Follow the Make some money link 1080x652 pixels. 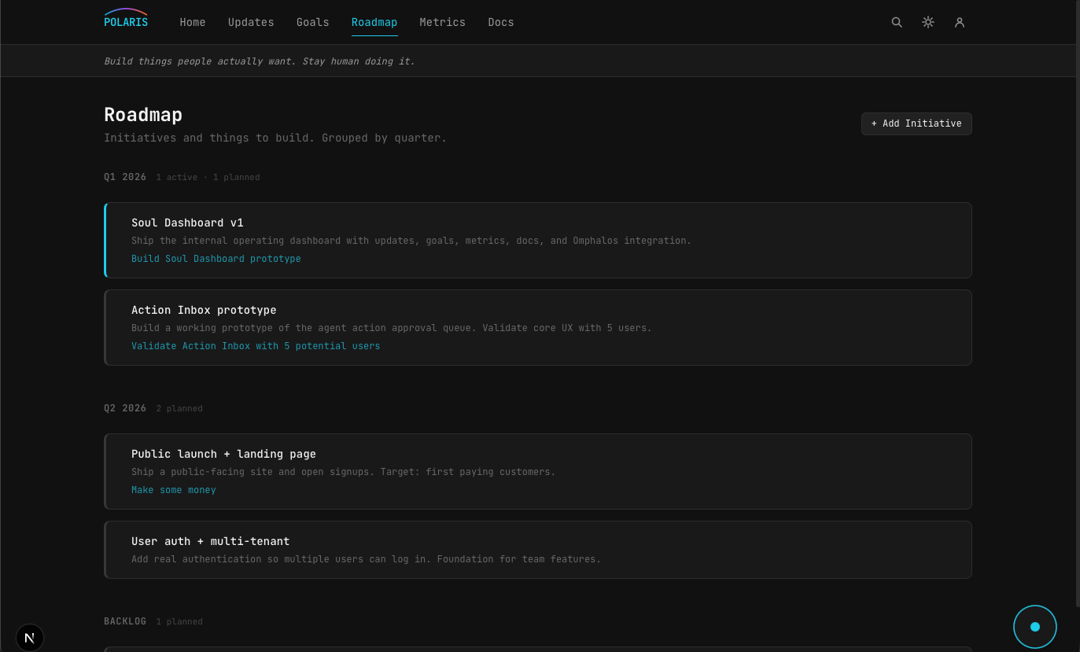coord(174,490)
